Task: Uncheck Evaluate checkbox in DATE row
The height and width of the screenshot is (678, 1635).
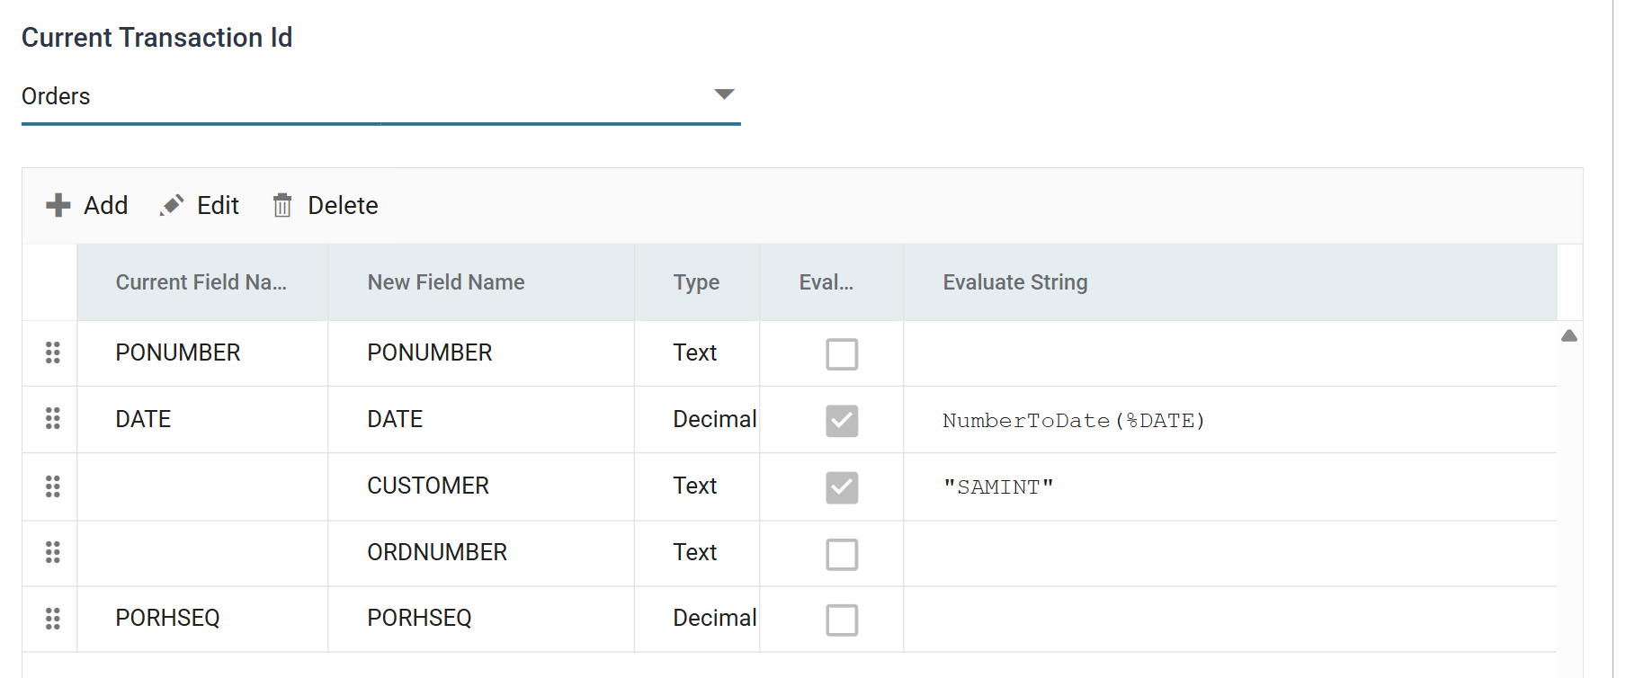Action: [x=842, y=420]
